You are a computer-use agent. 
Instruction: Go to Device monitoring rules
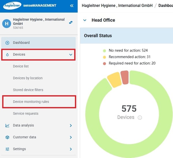coord(31,102)
